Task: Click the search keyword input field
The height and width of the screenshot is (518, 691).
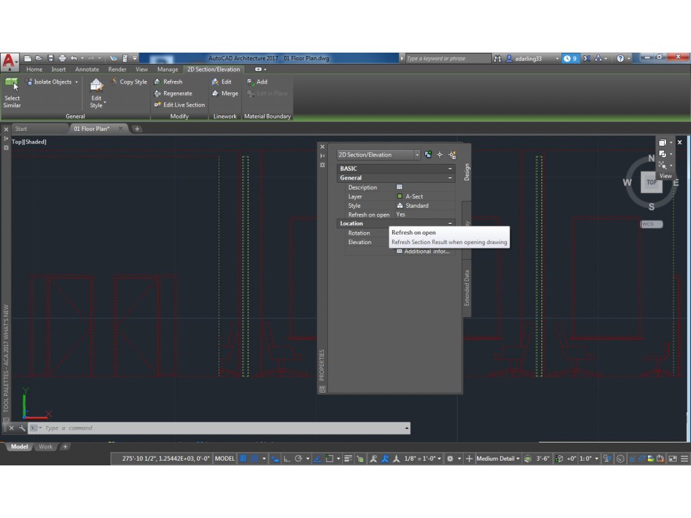Action: 447,58
